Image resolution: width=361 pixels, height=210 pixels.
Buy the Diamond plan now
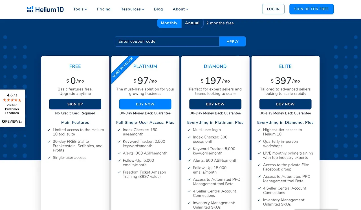tap(215, 104)
